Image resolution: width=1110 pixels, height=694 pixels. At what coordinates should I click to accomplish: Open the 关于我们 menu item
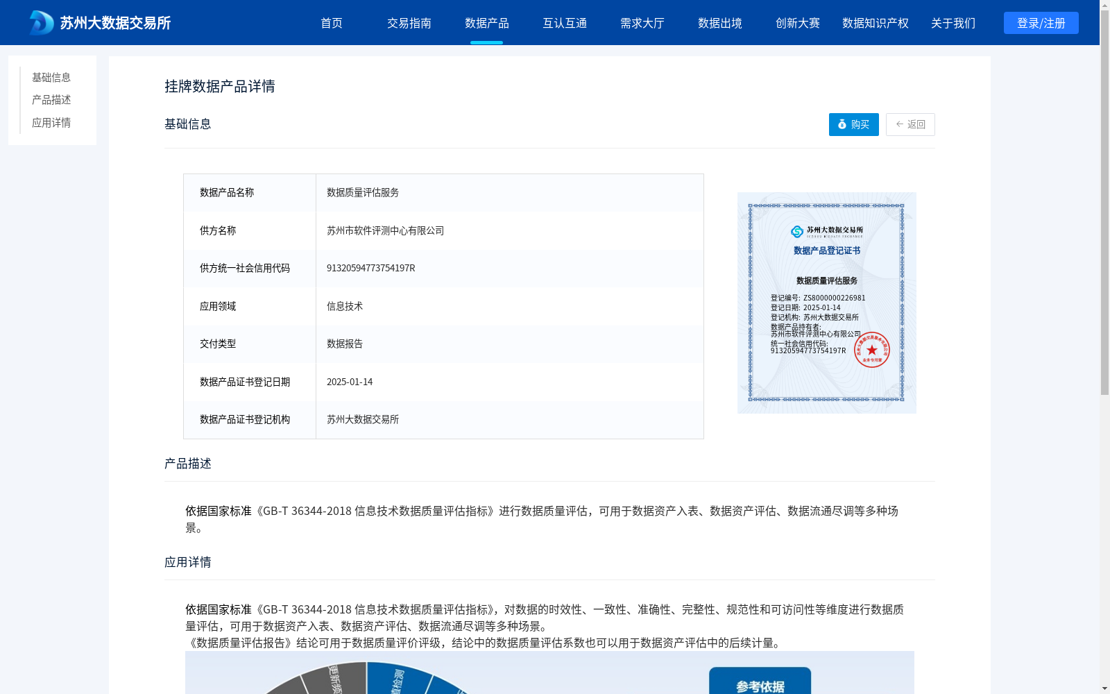point(953,23)
